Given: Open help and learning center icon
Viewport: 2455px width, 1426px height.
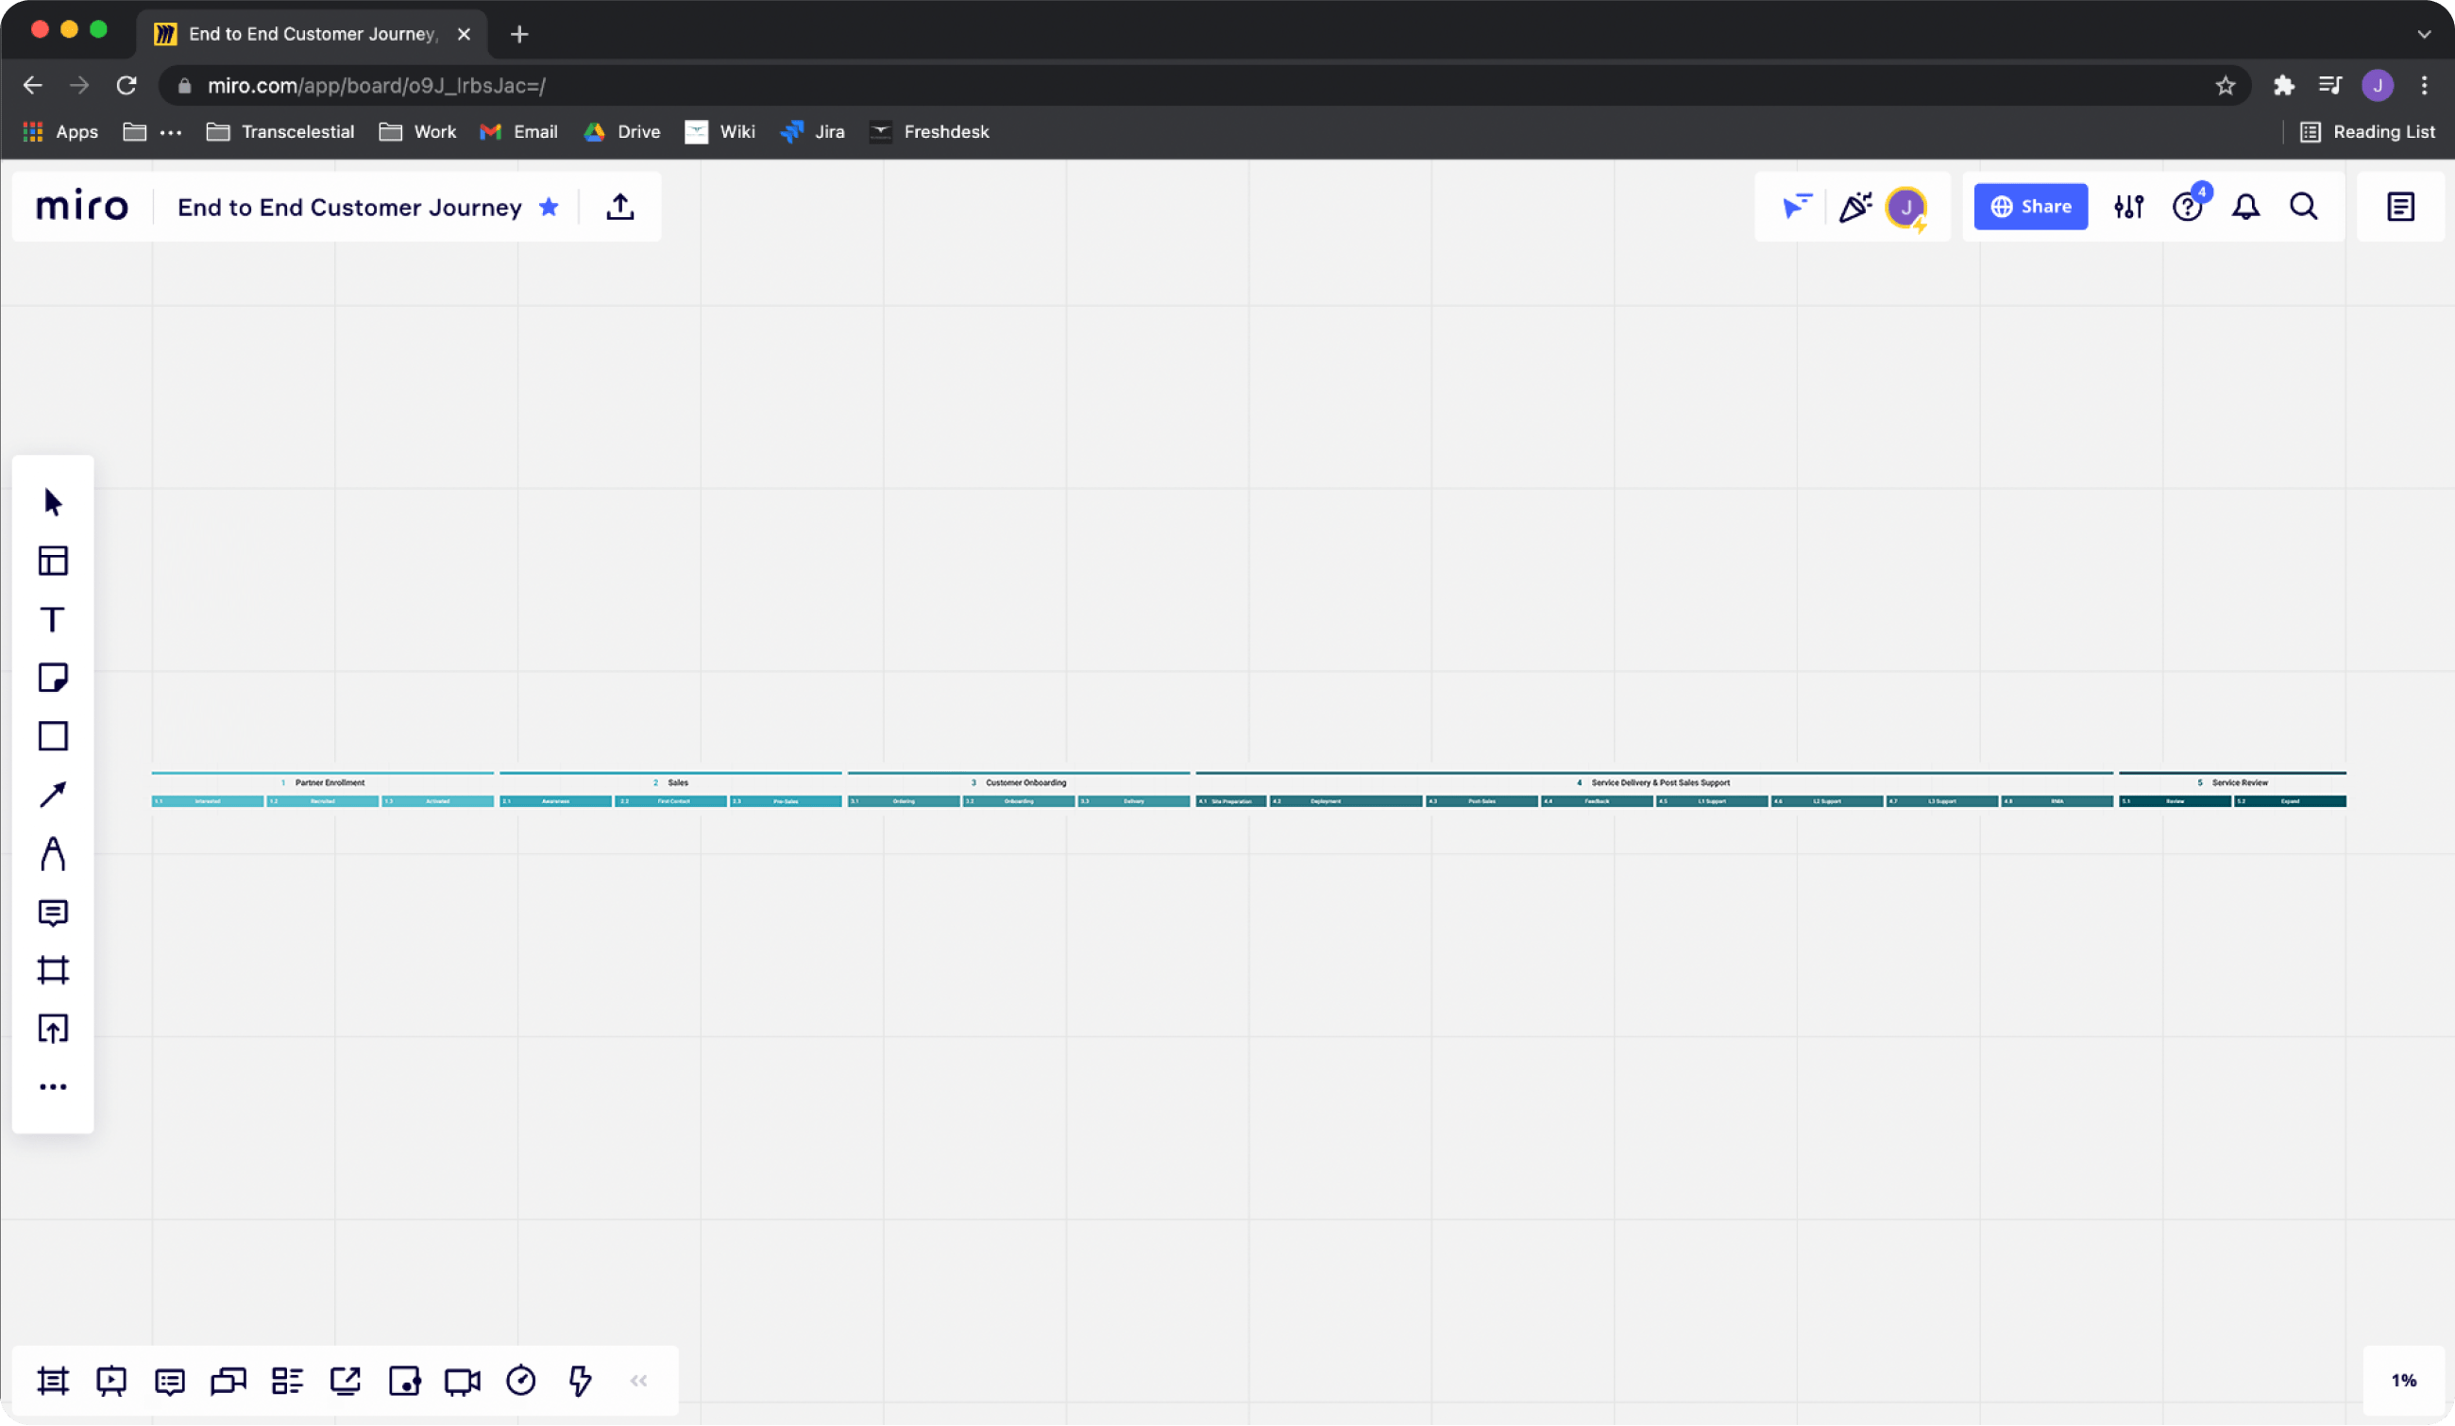Looking at the screenshot, I should pyautogui.click(x=2187, y=207).
